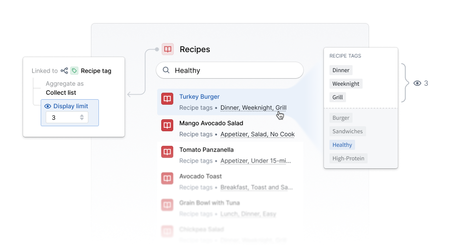Click the Healthy search input field
Viewport: 452px width, 248px height.
pyautogui.click(x=230, y=70)
